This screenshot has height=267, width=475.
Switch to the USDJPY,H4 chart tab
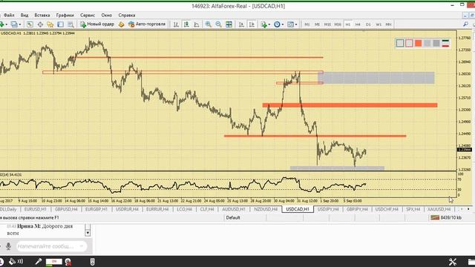[328, 209]
